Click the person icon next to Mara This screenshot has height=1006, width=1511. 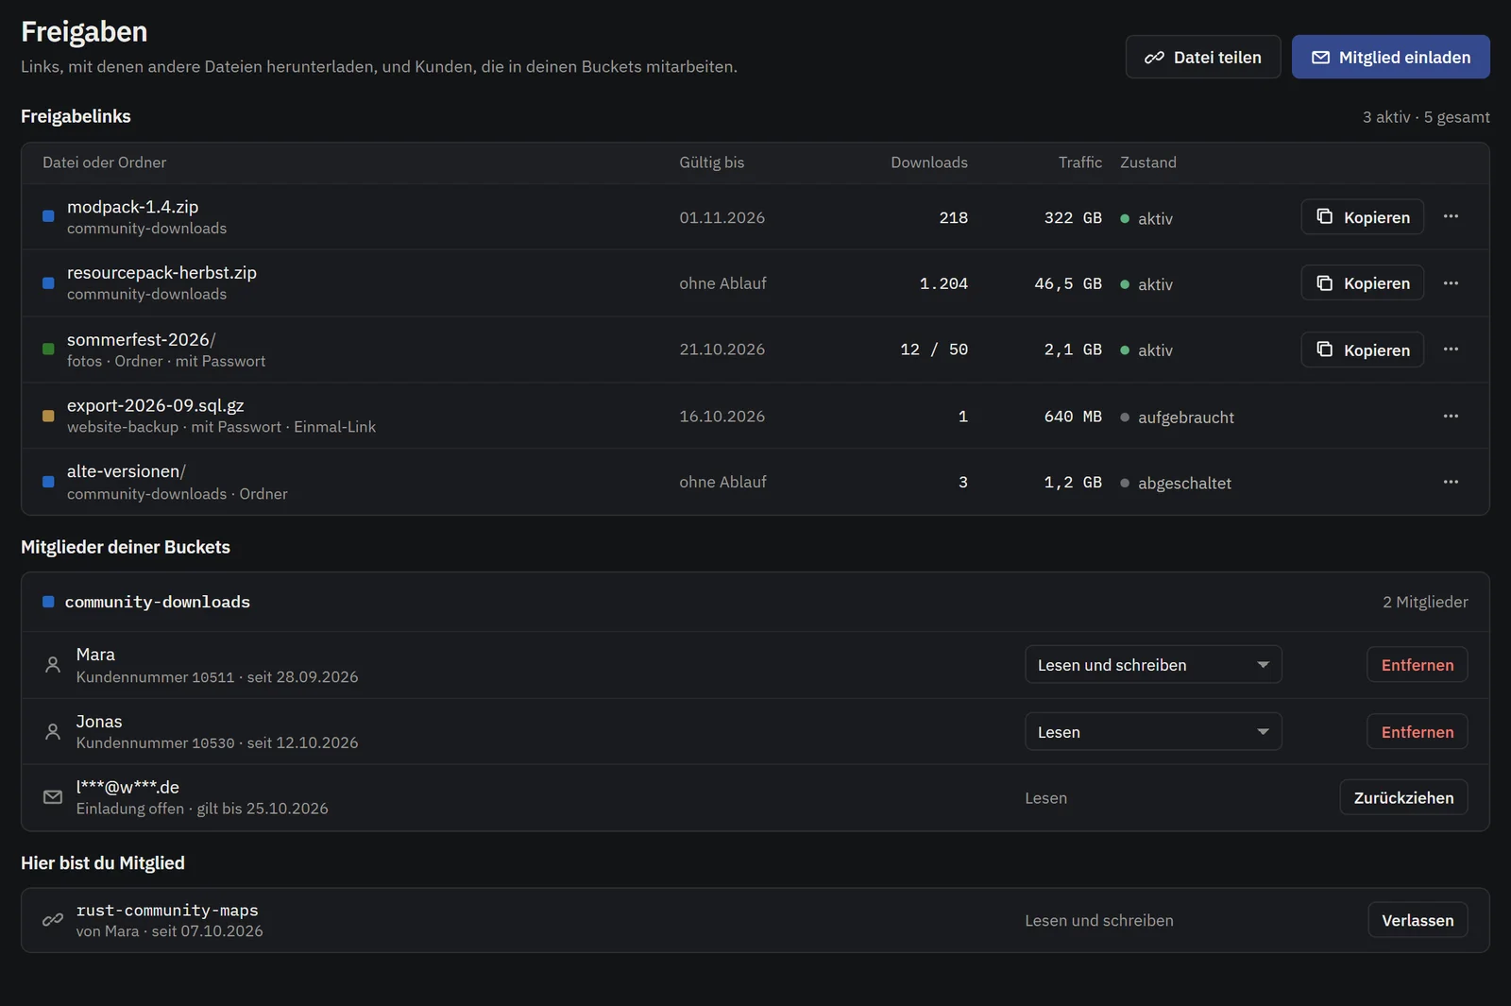(53, 665)
